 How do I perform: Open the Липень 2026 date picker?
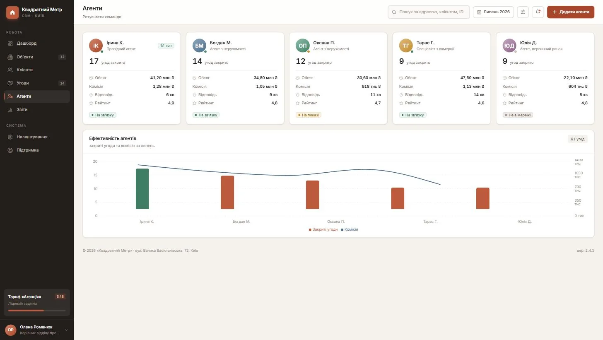[493, 12]
